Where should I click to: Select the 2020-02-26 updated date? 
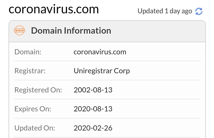[93, 128]
